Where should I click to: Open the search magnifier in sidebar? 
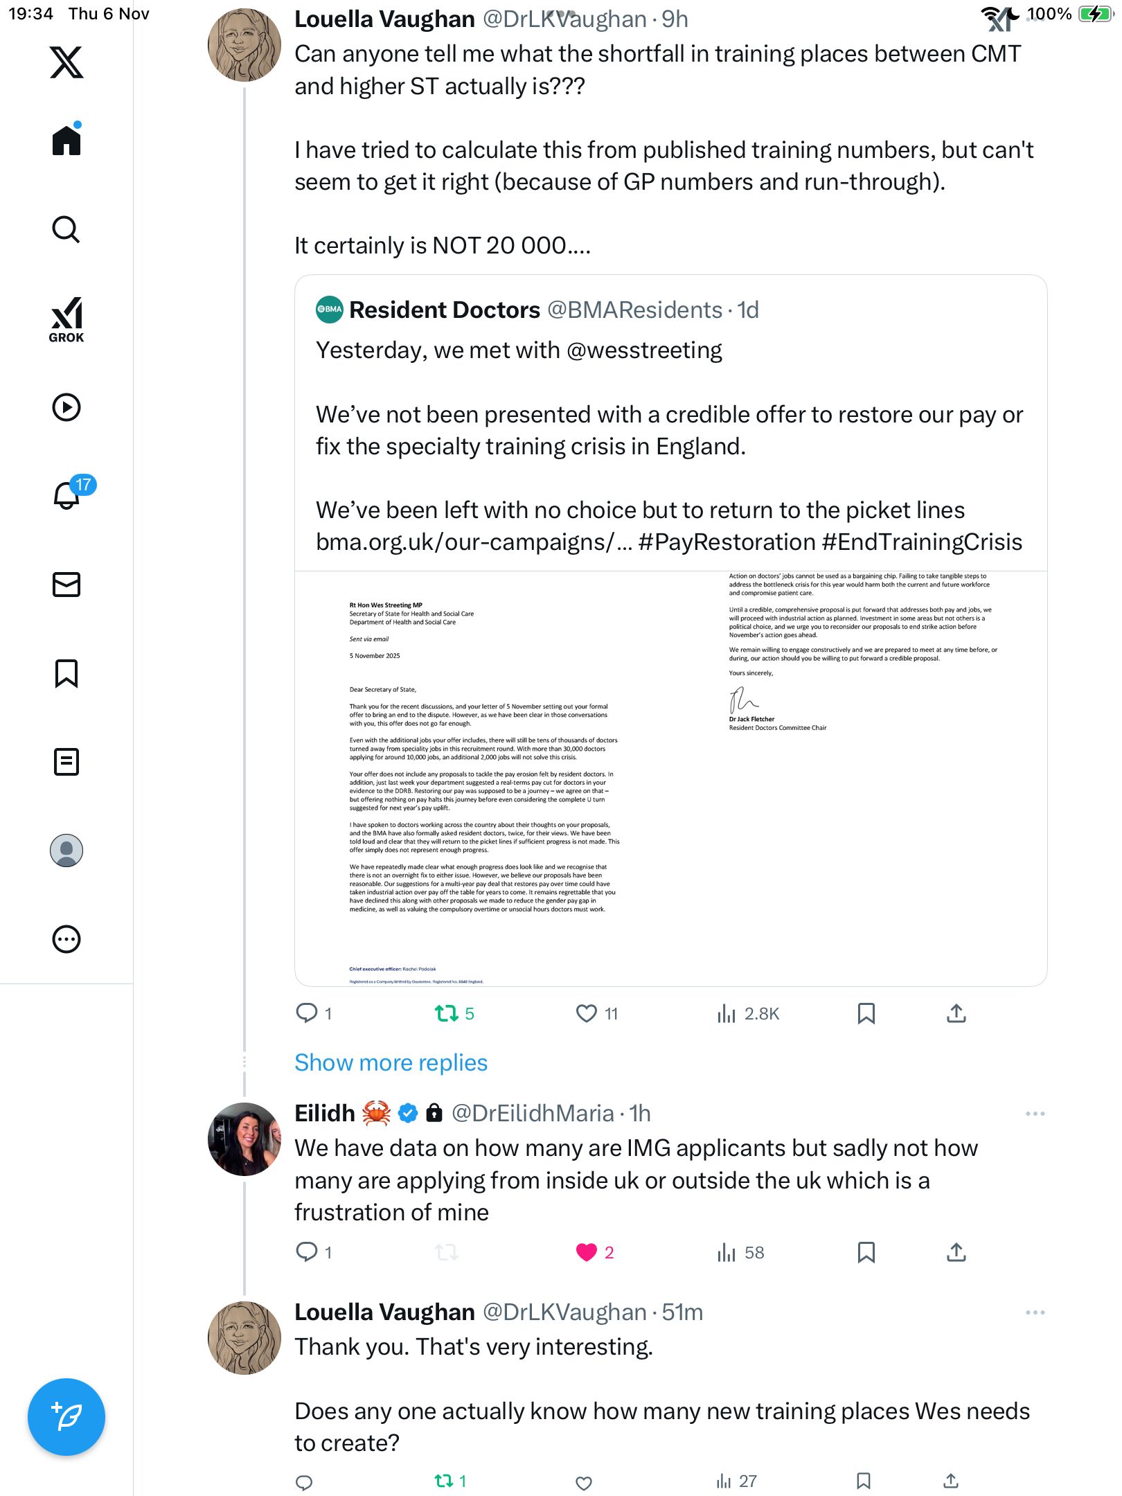(66, 229)
